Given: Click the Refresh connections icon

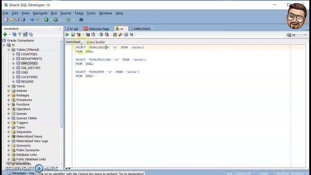Looking at the screenshot, I should (x=14, y=35).
